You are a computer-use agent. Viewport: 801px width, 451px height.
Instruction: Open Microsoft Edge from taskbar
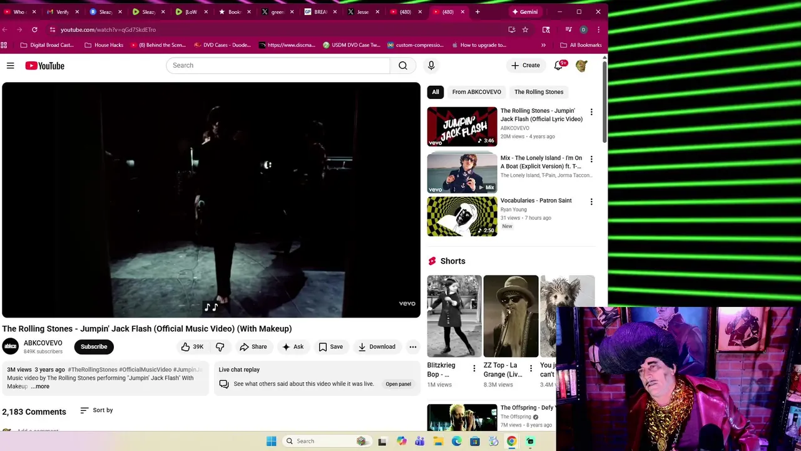point(457,441)
